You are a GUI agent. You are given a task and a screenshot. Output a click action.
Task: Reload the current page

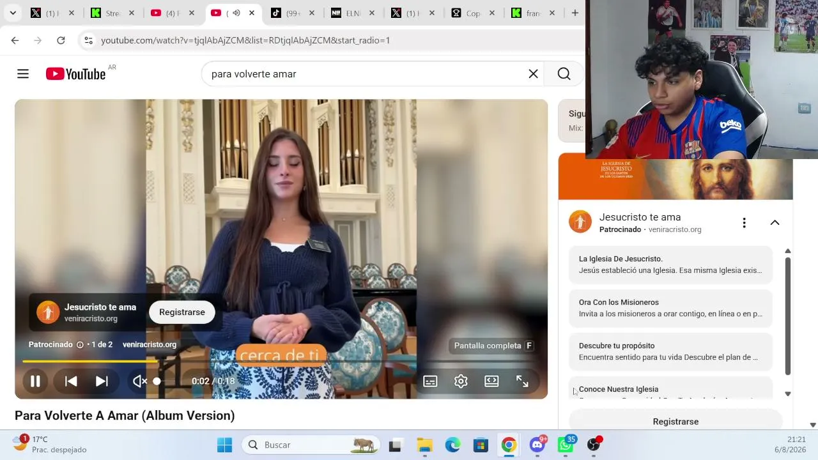click(x=61, y=40)
